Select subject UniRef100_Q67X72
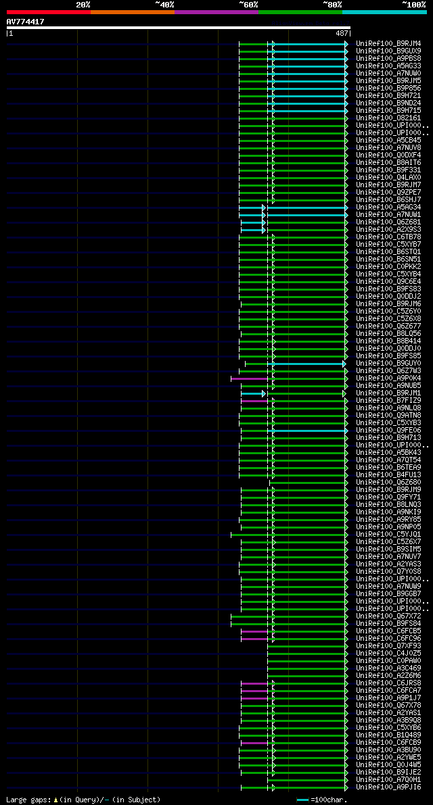 [388, 616]
